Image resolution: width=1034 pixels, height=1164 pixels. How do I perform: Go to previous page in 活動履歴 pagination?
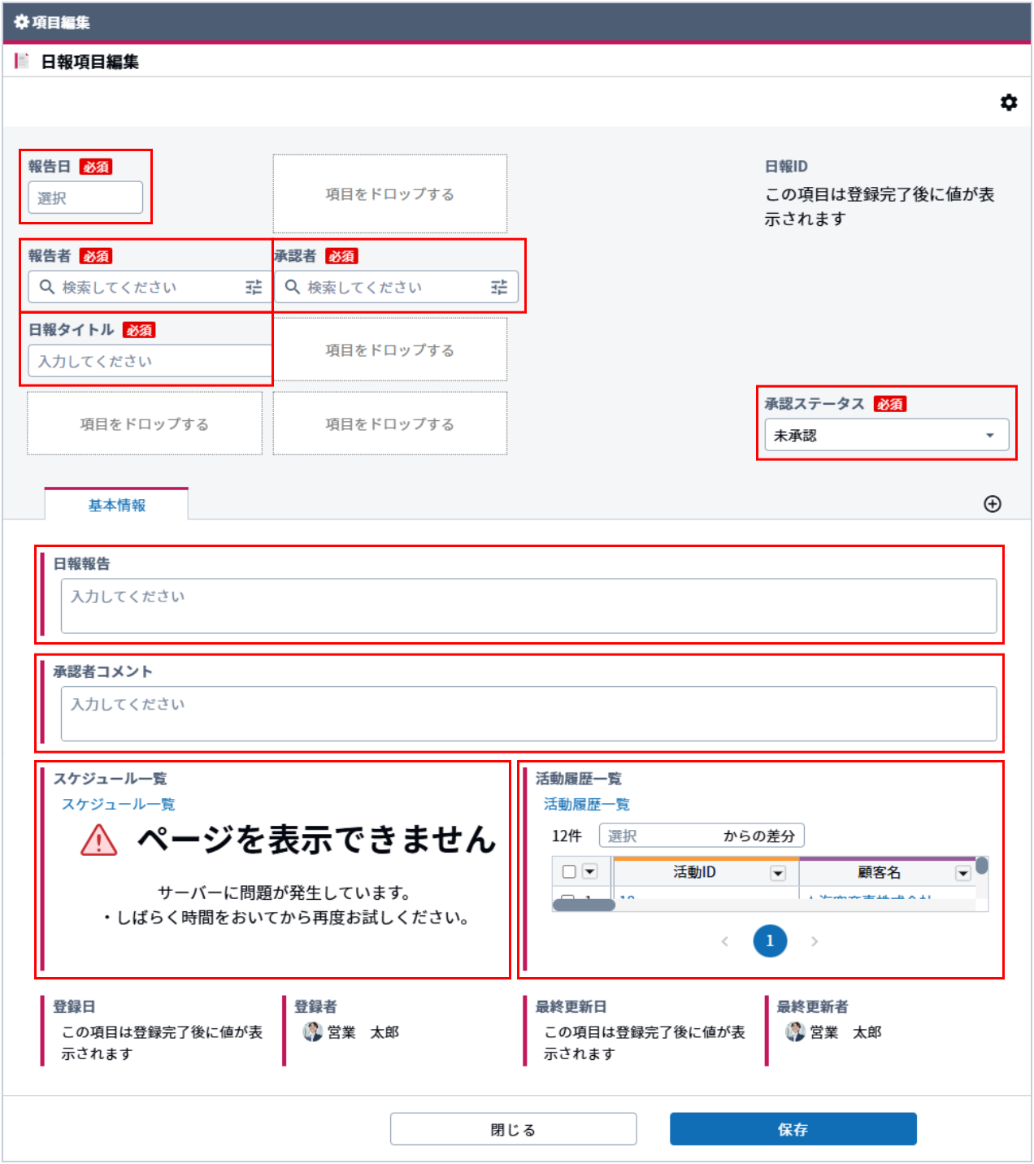[725, 941]
